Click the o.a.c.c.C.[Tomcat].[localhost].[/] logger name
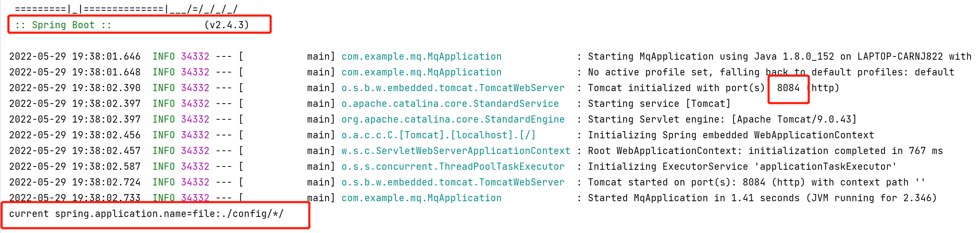This screenshot has height=233, width=978. pyautogui.click(x=438, y=135)
